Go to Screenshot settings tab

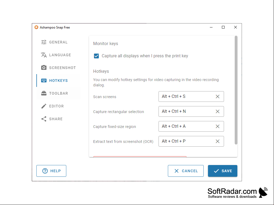point(58,68)
